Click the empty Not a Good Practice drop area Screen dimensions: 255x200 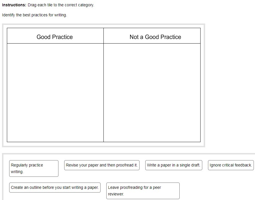152,92
